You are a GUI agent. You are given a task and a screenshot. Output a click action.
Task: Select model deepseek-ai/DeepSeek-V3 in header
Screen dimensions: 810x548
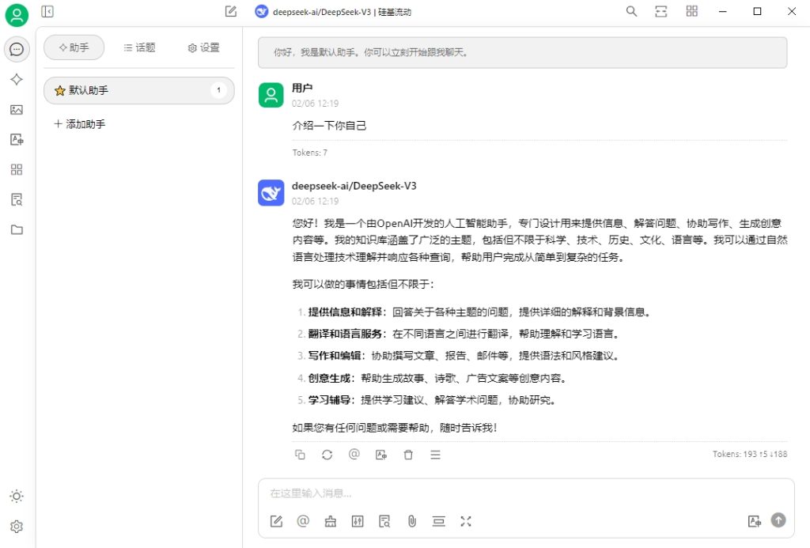(x=333, y=12)
